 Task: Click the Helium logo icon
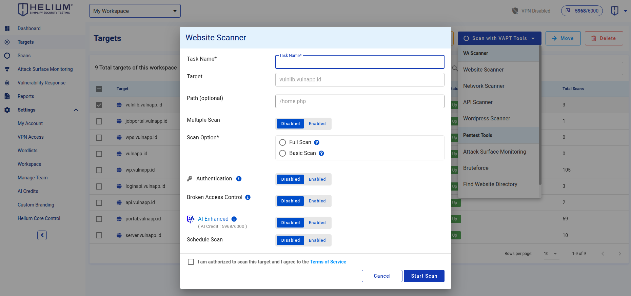pos(45,10)
